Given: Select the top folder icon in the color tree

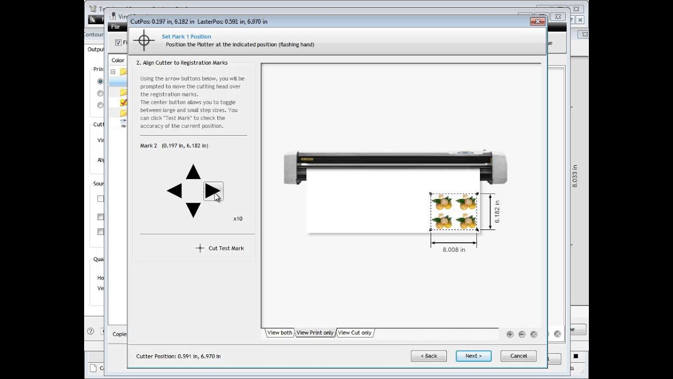Looking at the screenshot, I should [x=124, y=72].
